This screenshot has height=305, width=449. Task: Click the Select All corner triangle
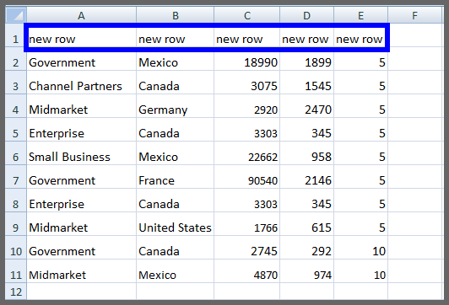coord(16,15)
